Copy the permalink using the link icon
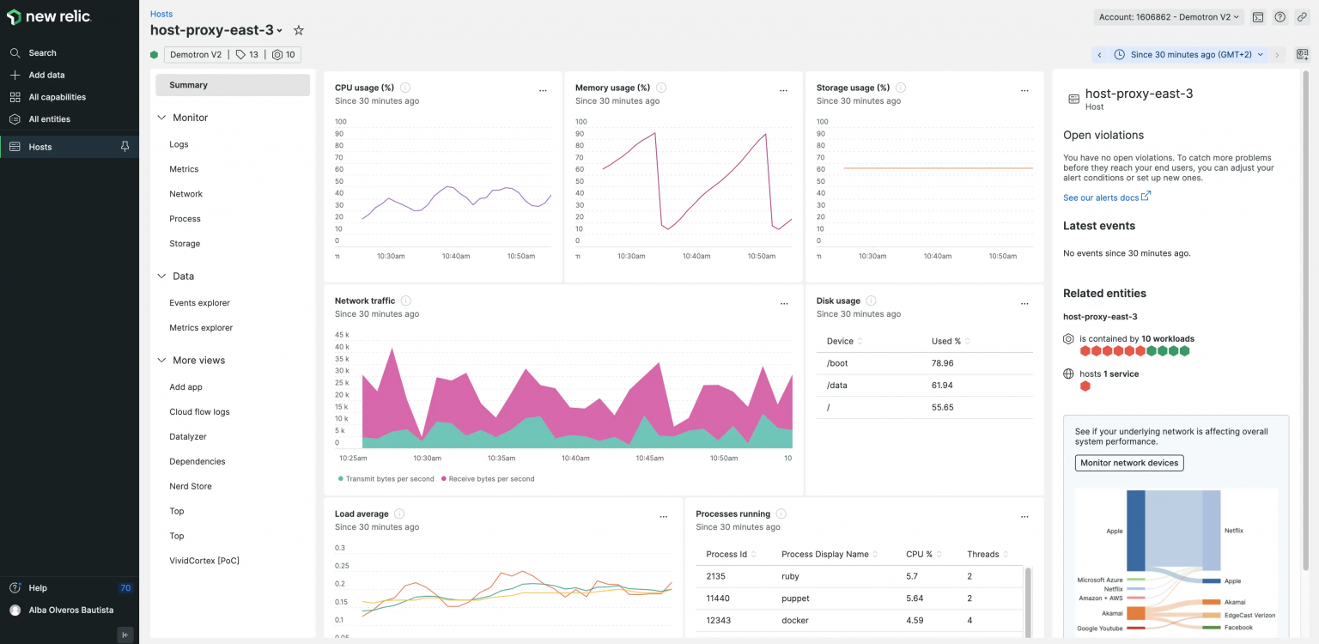Screen dimensions: 1319x644 pos(1302,16)
